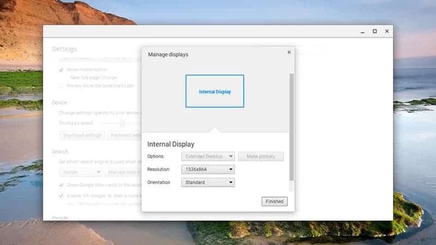Click the Manage displays dialog scrollbar
Viewport: 436px width, 245px height.
click(x=291, y=125)
